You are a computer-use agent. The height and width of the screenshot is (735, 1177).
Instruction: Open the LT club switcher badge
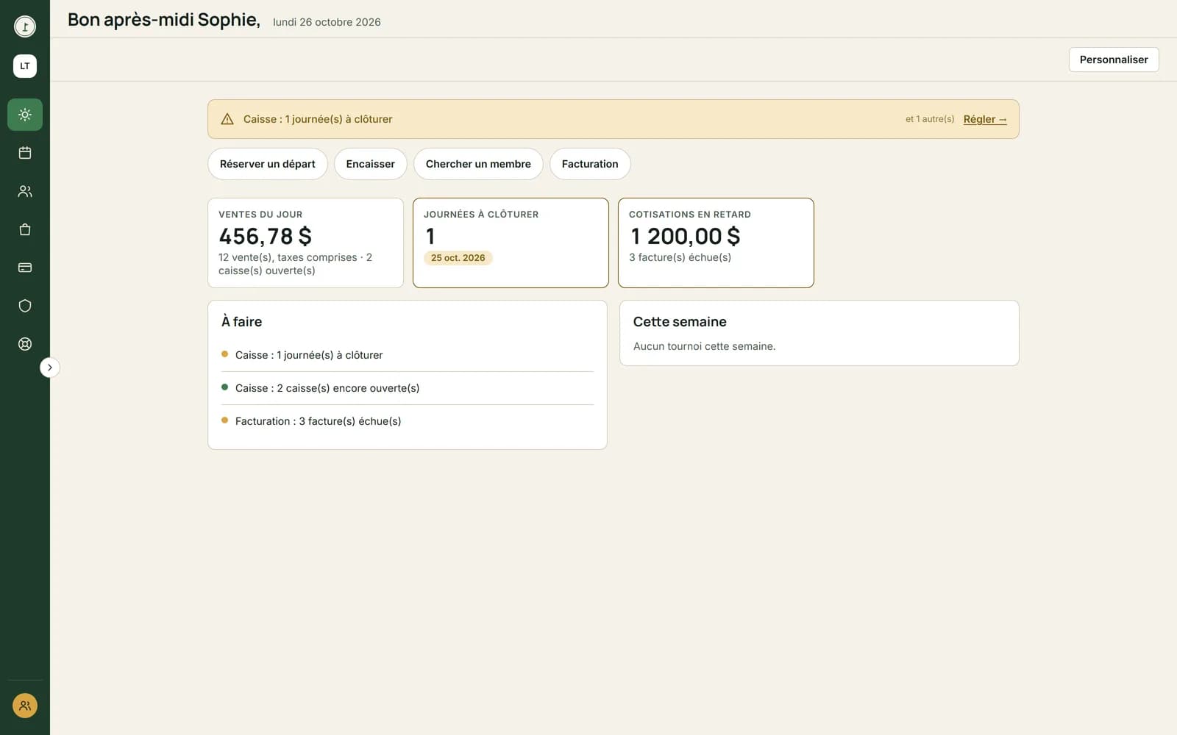(25, 66)
